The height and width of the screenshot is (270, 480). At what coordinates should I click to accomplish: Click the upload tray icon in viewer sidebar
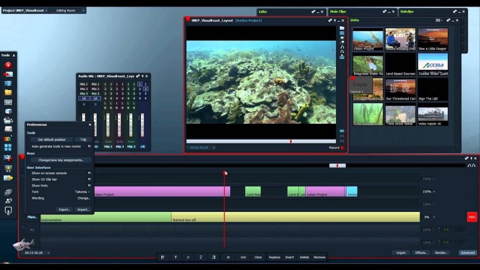tap(342, 57)
